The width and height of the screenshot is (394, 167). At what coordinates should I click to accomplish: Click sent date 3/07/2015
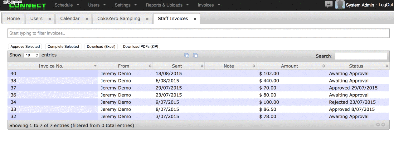(167, 117)
